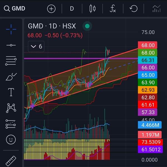Collapse the indicator legend showing 6

click(x=36, y=46)
